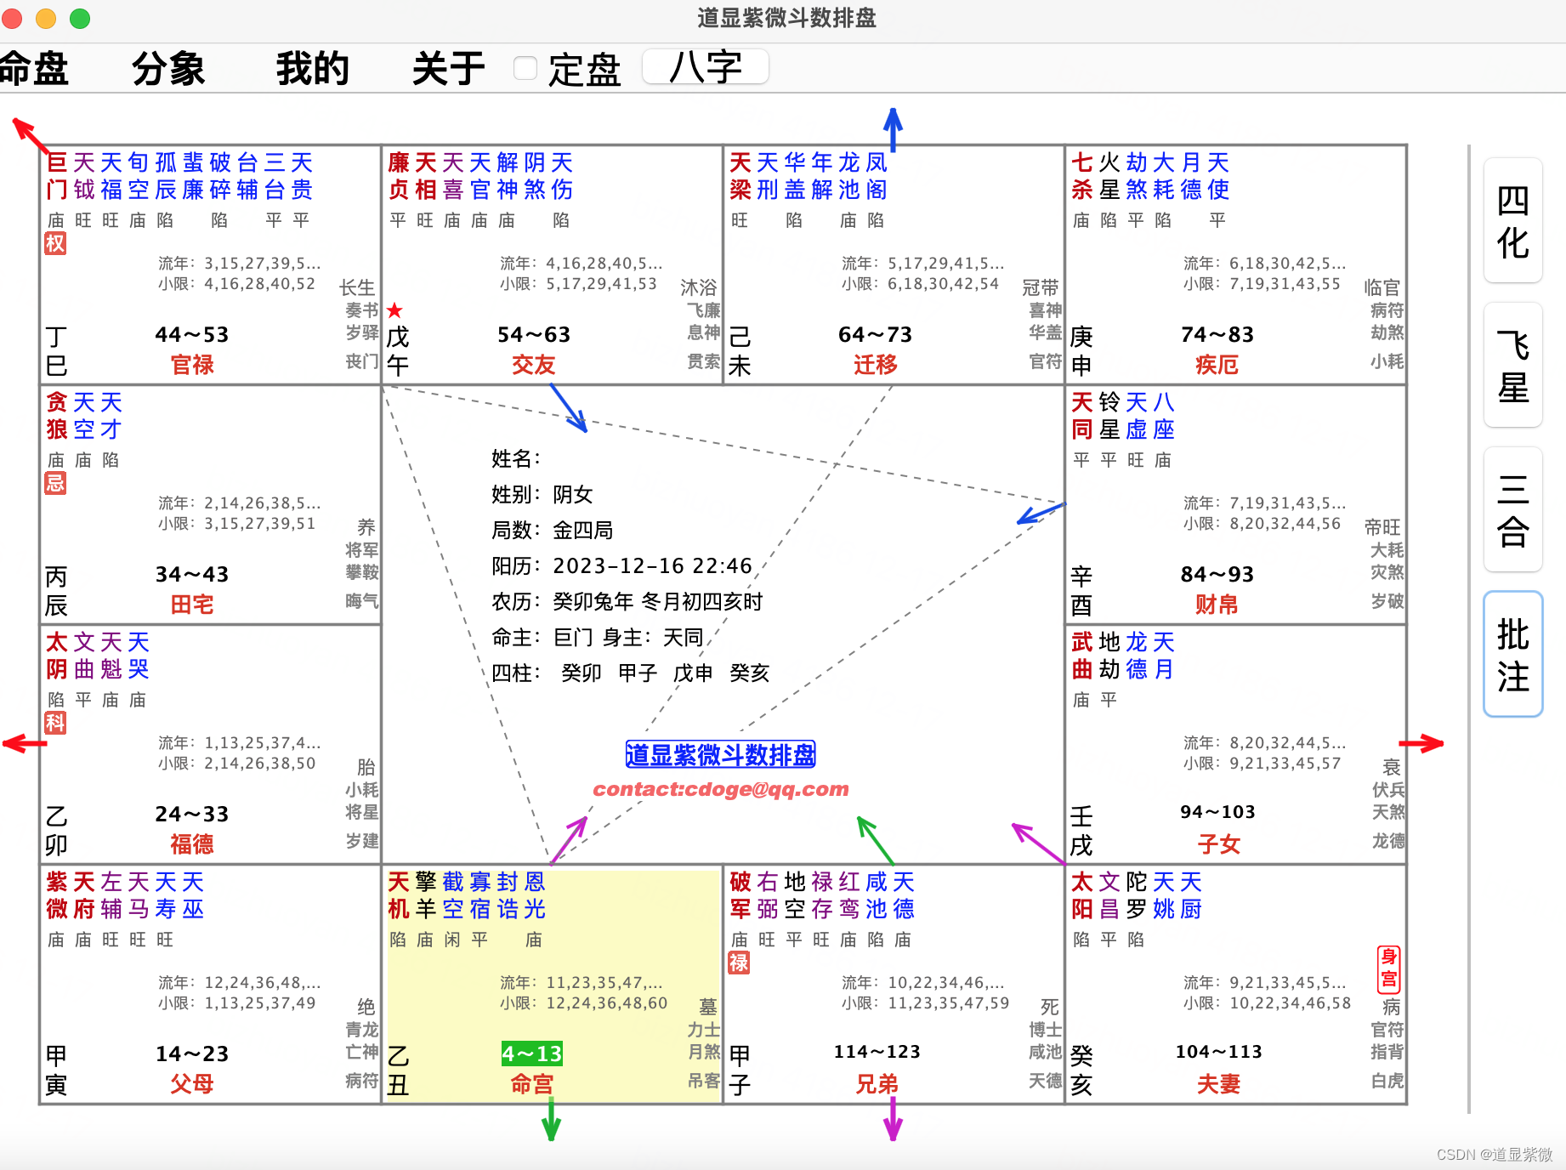Image resolution: width=1566 pixels, height=1170 pixels.
Task: Select the 田宅 palace label
Action: (x=192, y=605)
